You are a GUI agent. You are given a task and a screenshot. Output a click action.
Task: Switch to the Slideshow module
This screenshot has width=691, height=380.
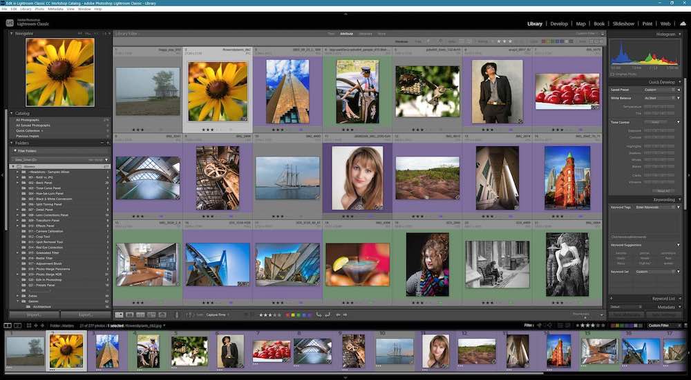click(x=623, y=23)
